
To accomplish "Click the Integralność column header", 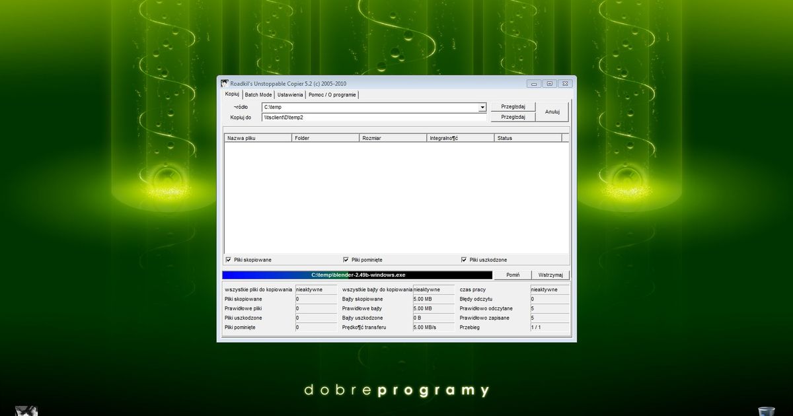I will pos(461,138).
